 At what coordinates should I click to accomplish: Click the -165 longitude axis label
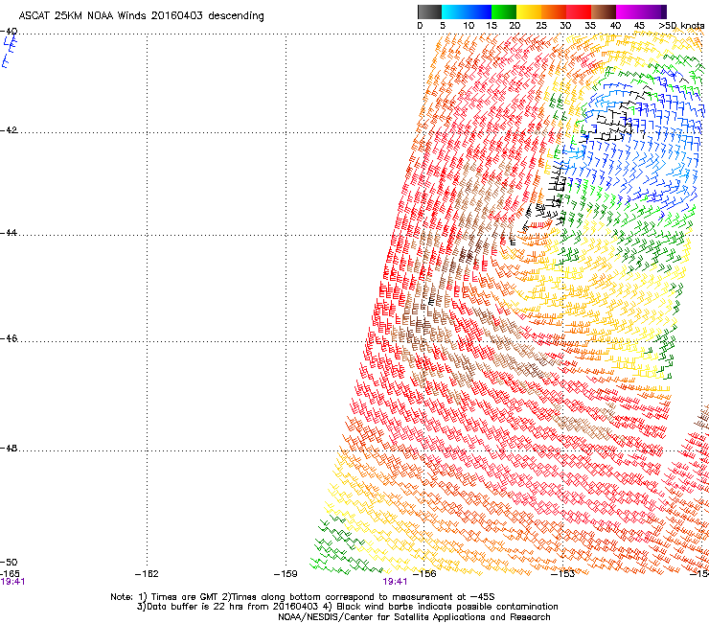click(x=10, y=574)
